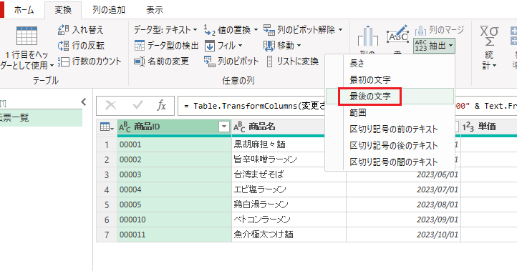Select 範囲 menu item
The width and height of the screenshot is (517, 271).
(x=390, y=112)
